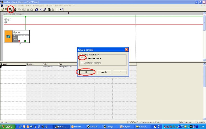Click the Partner column header
206x129 pixels.
(50, 64)
